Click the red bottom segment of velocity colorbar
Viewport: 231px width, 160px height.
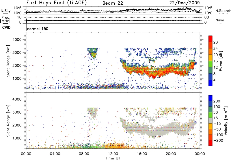point(210,143)
